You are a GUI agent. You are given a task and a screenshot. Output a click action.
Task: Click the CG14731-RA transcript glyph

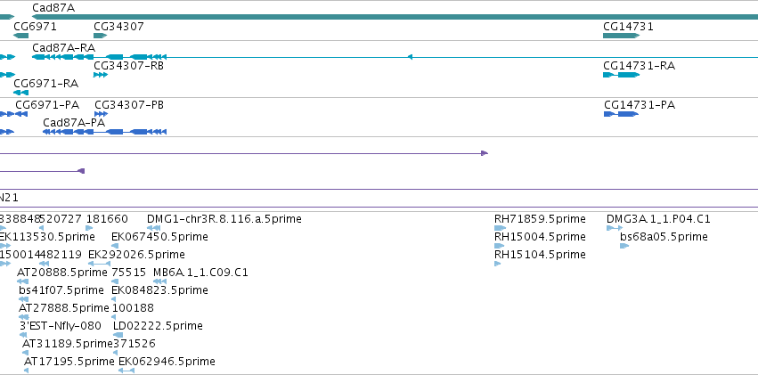(621, 75)
